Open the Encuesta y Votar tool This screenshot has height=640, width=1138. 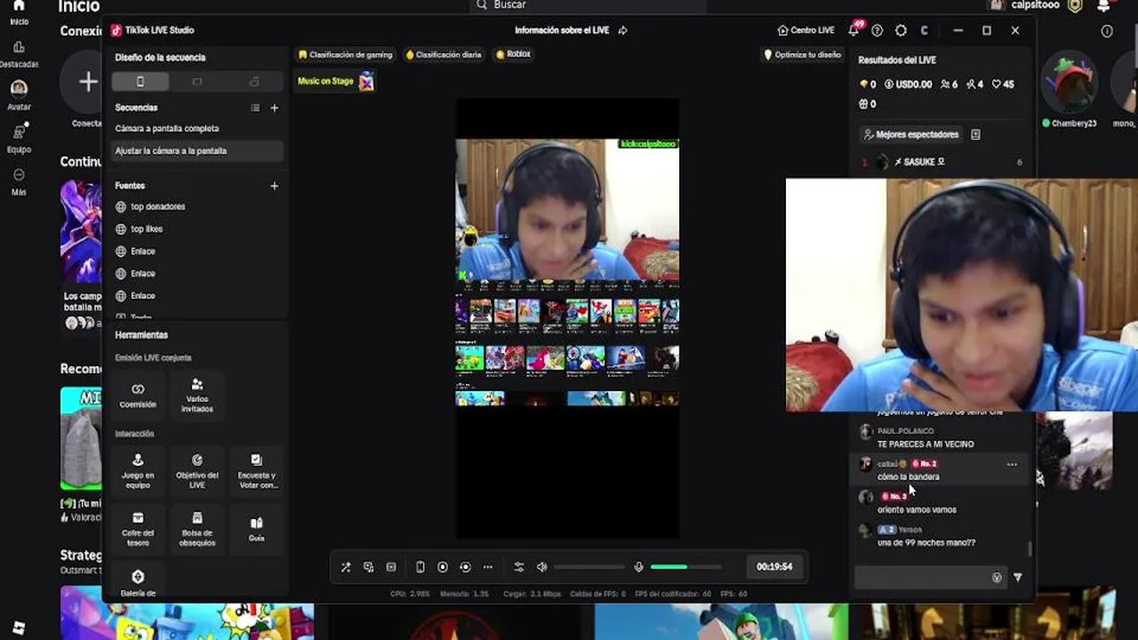tap(256, 471)
